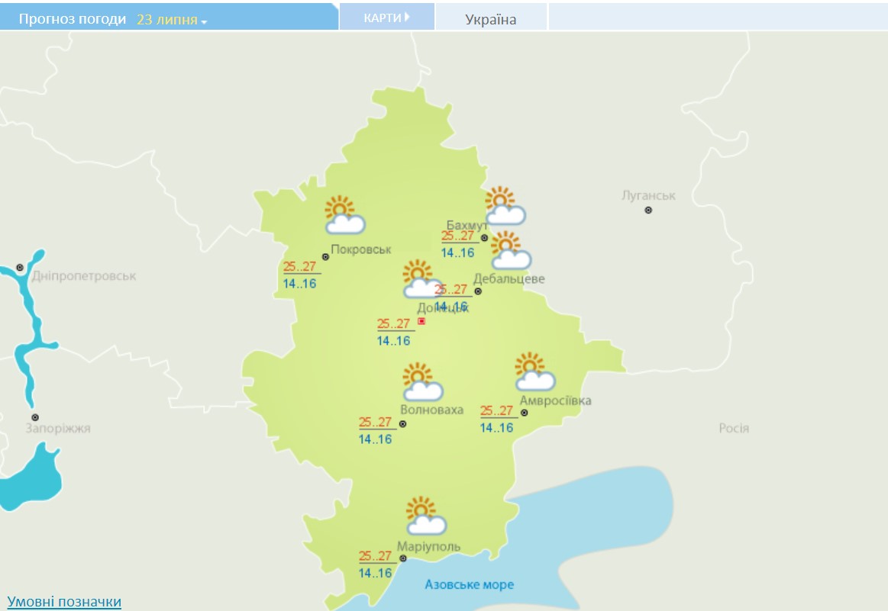888x611 pixels.
Task: Open the 23 липня date dropdown
Action: 172,20
